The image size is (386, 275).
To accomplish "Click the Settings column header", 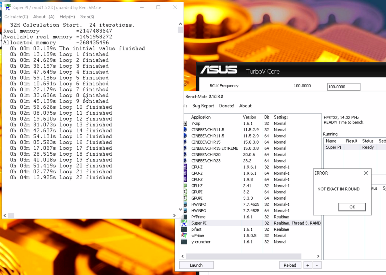I will [281, 117].
